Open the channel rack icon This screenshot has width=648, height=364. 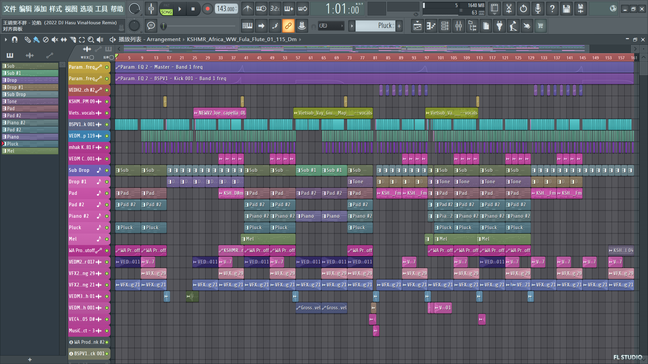[x=445, y=26]
